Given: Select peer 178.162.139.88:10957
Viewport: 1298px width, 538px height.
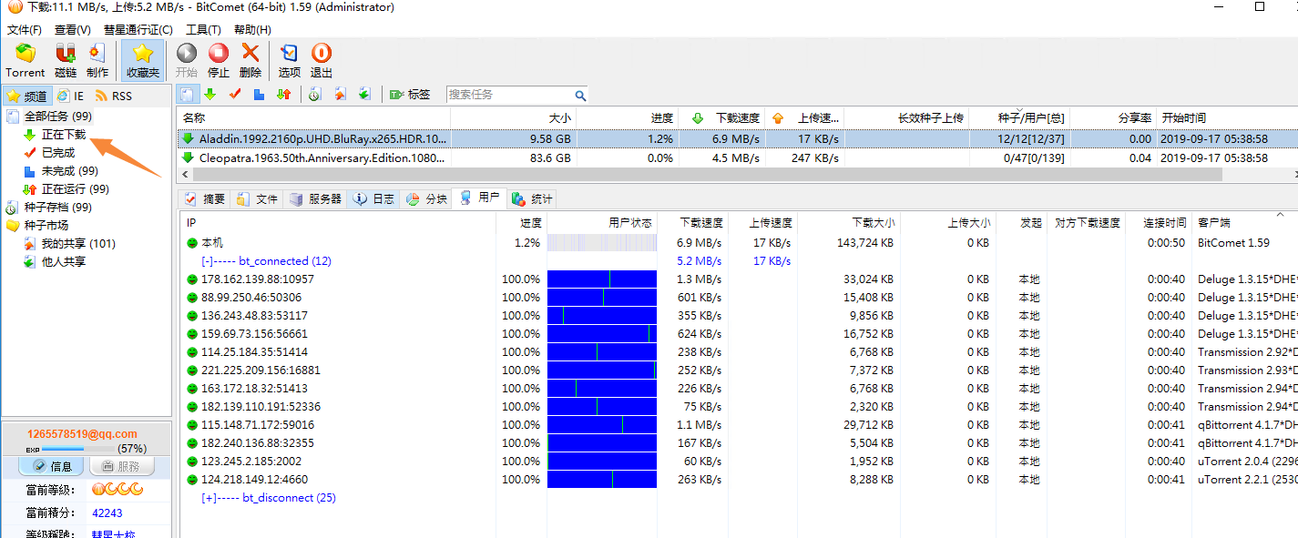Looking at the screenshot, I should (257, 279).
